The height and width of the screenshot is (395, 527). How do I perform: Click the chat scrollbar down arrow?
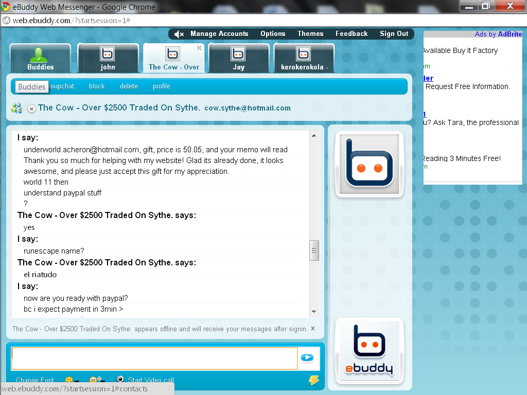point(314,312)
